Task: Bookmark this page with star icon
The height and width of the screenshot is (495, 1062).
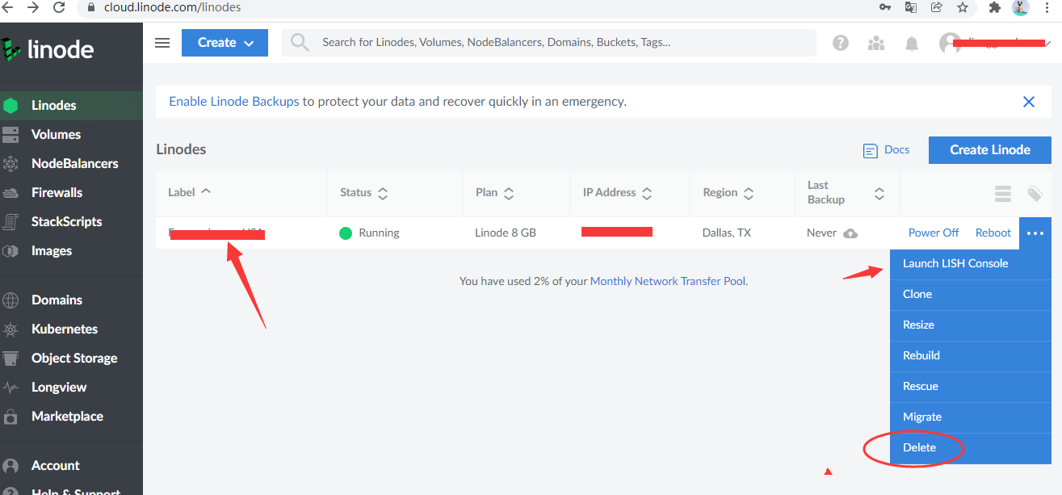Action: 962,7
